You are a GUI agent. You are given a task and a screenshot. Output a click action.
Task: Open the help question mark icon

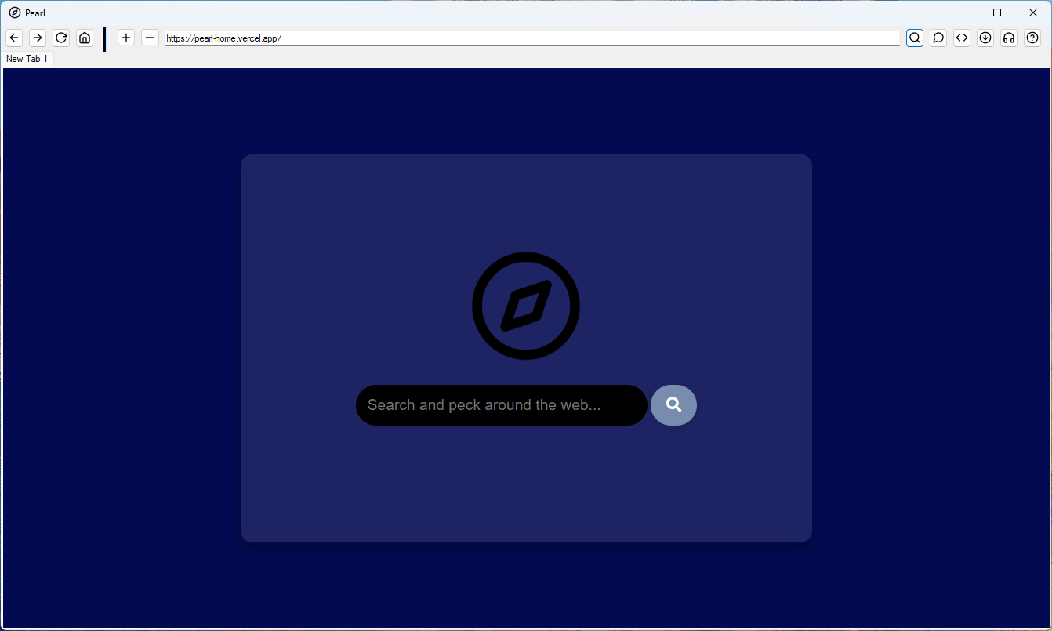[1032, 37]
